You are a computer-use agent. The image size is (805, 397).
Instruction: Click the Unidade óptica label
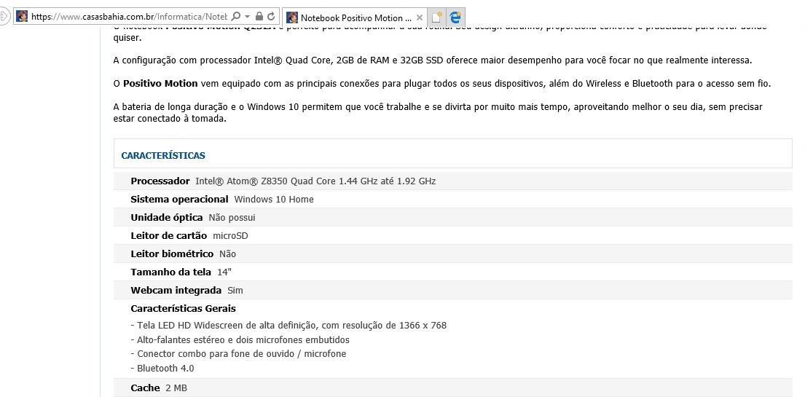166,218
